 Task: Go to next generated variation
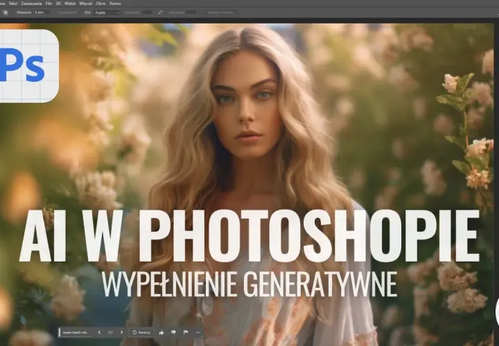point(121,332)
